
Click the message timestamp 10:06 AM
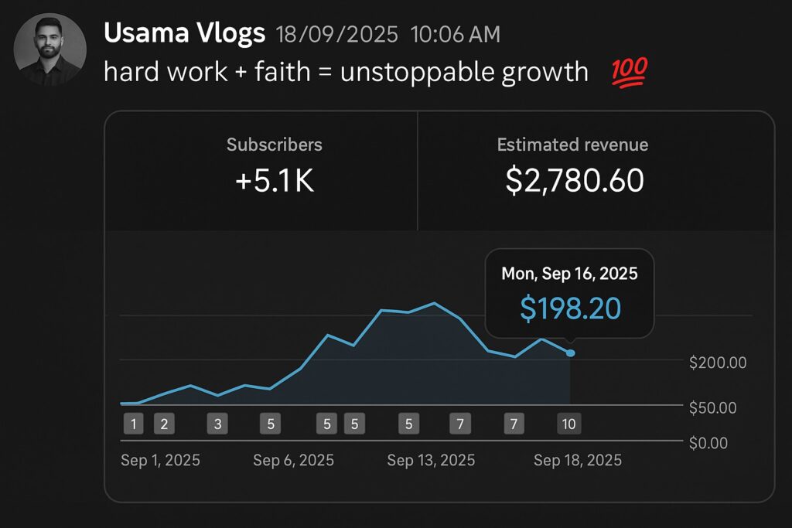click(455, 34)
